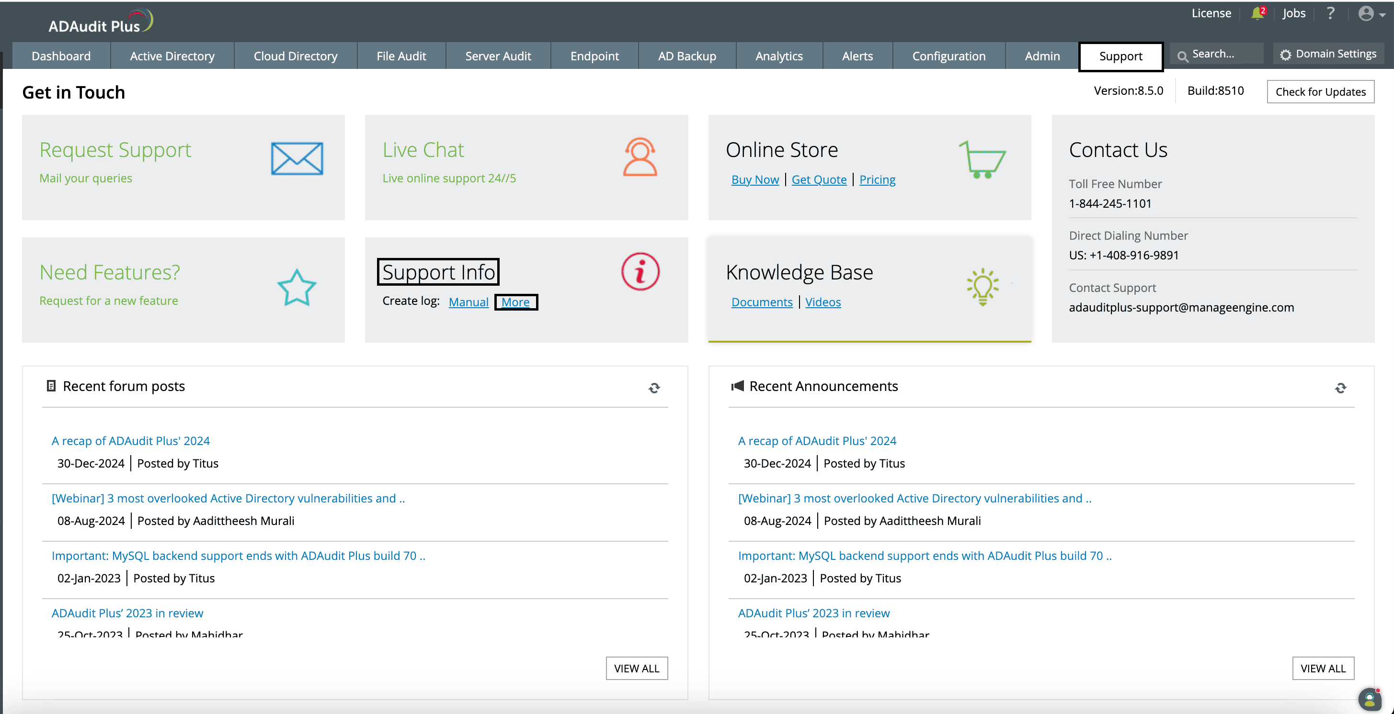Open the chat assistant bubble at bottom corner
This screenshot has width=1394, height=714.
[1370, 700]
